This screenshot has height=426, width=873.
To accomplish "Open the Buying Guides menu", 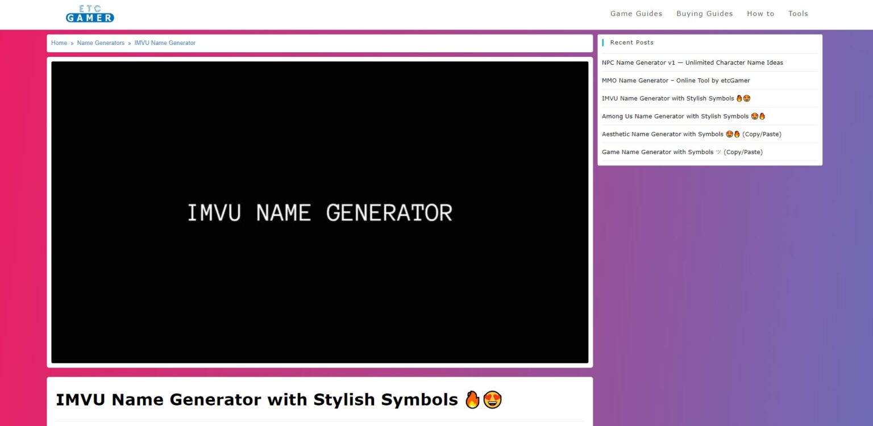I will pos(704,14).
